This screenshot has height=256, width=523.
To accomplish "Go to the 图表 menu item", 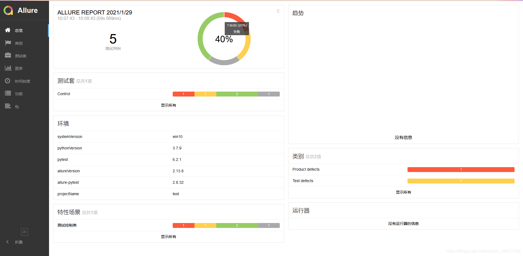I will pos(25,68).
